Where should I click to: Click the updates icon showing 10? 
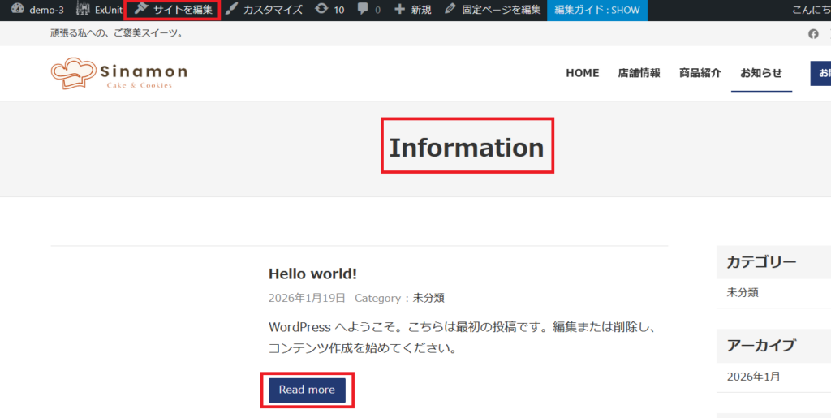321,10
